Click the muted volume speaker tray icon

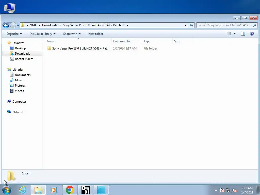point(234,190)
